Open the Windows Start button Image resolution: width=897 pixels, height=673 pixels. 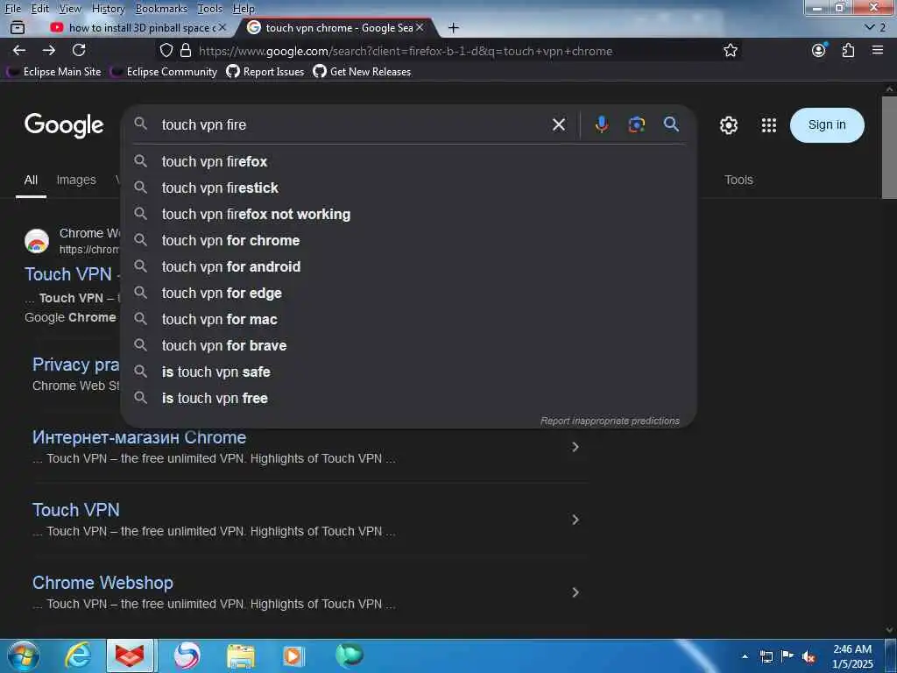click(24, 656)
